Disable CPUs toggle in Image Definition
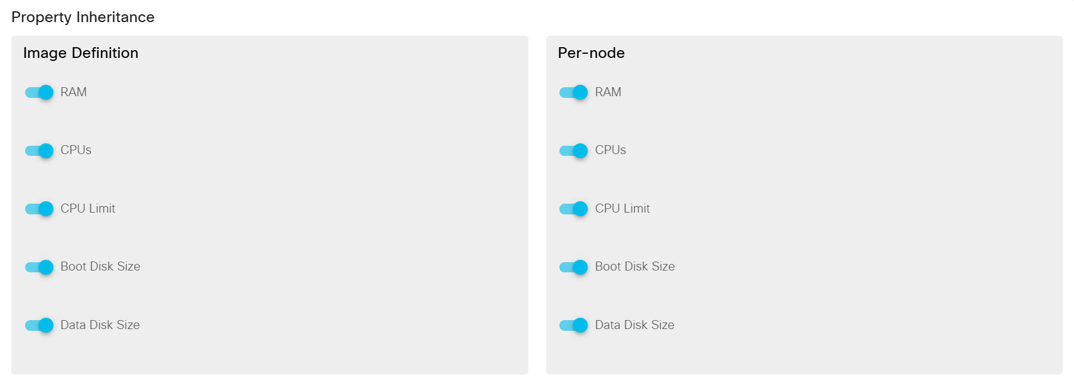Screen dimensions: 1074x384 pyautogui.click(x=39, y=150)
